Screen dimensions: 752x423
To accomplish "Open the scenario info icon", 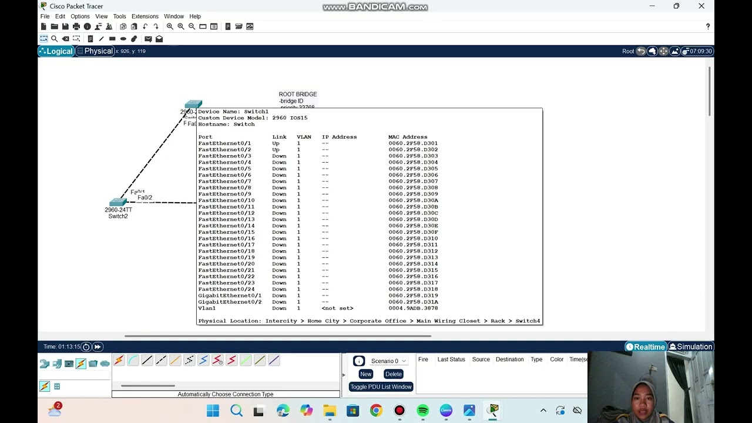I will [359, 361].
